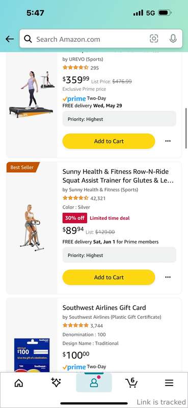Open more options for the UREVO treadmill
This screenshot has width=188, height=408.
(x=168, y=141)
